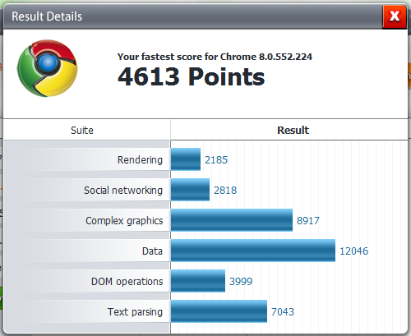This screenshot has height=336, width=411.
Task: Click the Complex graphics result bar
Action: point(232,220)
